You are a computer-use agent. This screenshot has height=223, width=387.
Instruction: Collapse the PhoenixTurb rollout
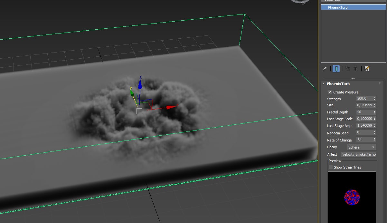324,84
